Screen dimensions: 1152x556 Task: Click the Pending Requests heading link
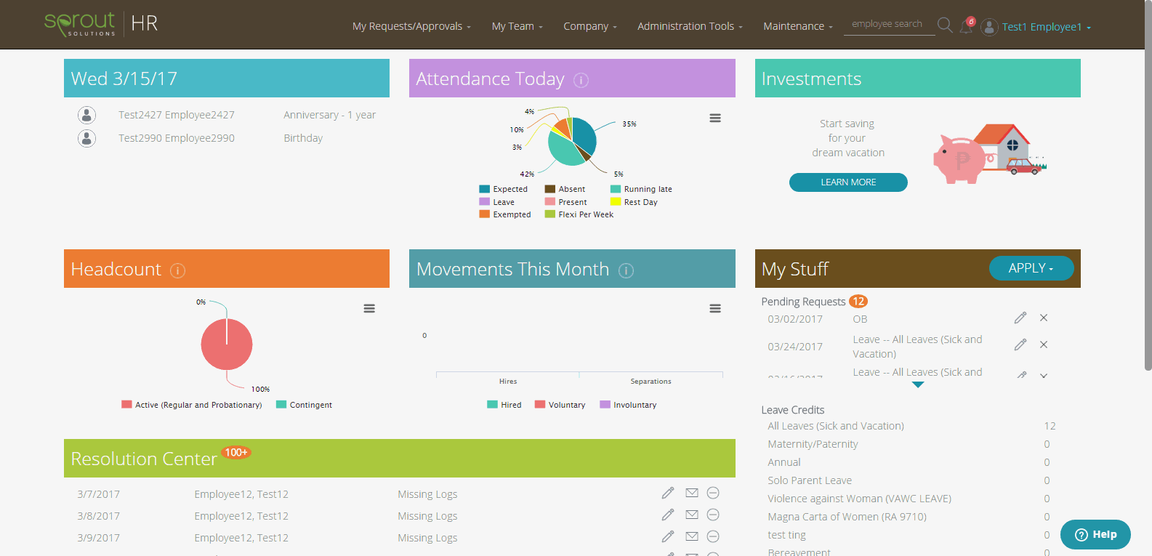tap(803, 302)
